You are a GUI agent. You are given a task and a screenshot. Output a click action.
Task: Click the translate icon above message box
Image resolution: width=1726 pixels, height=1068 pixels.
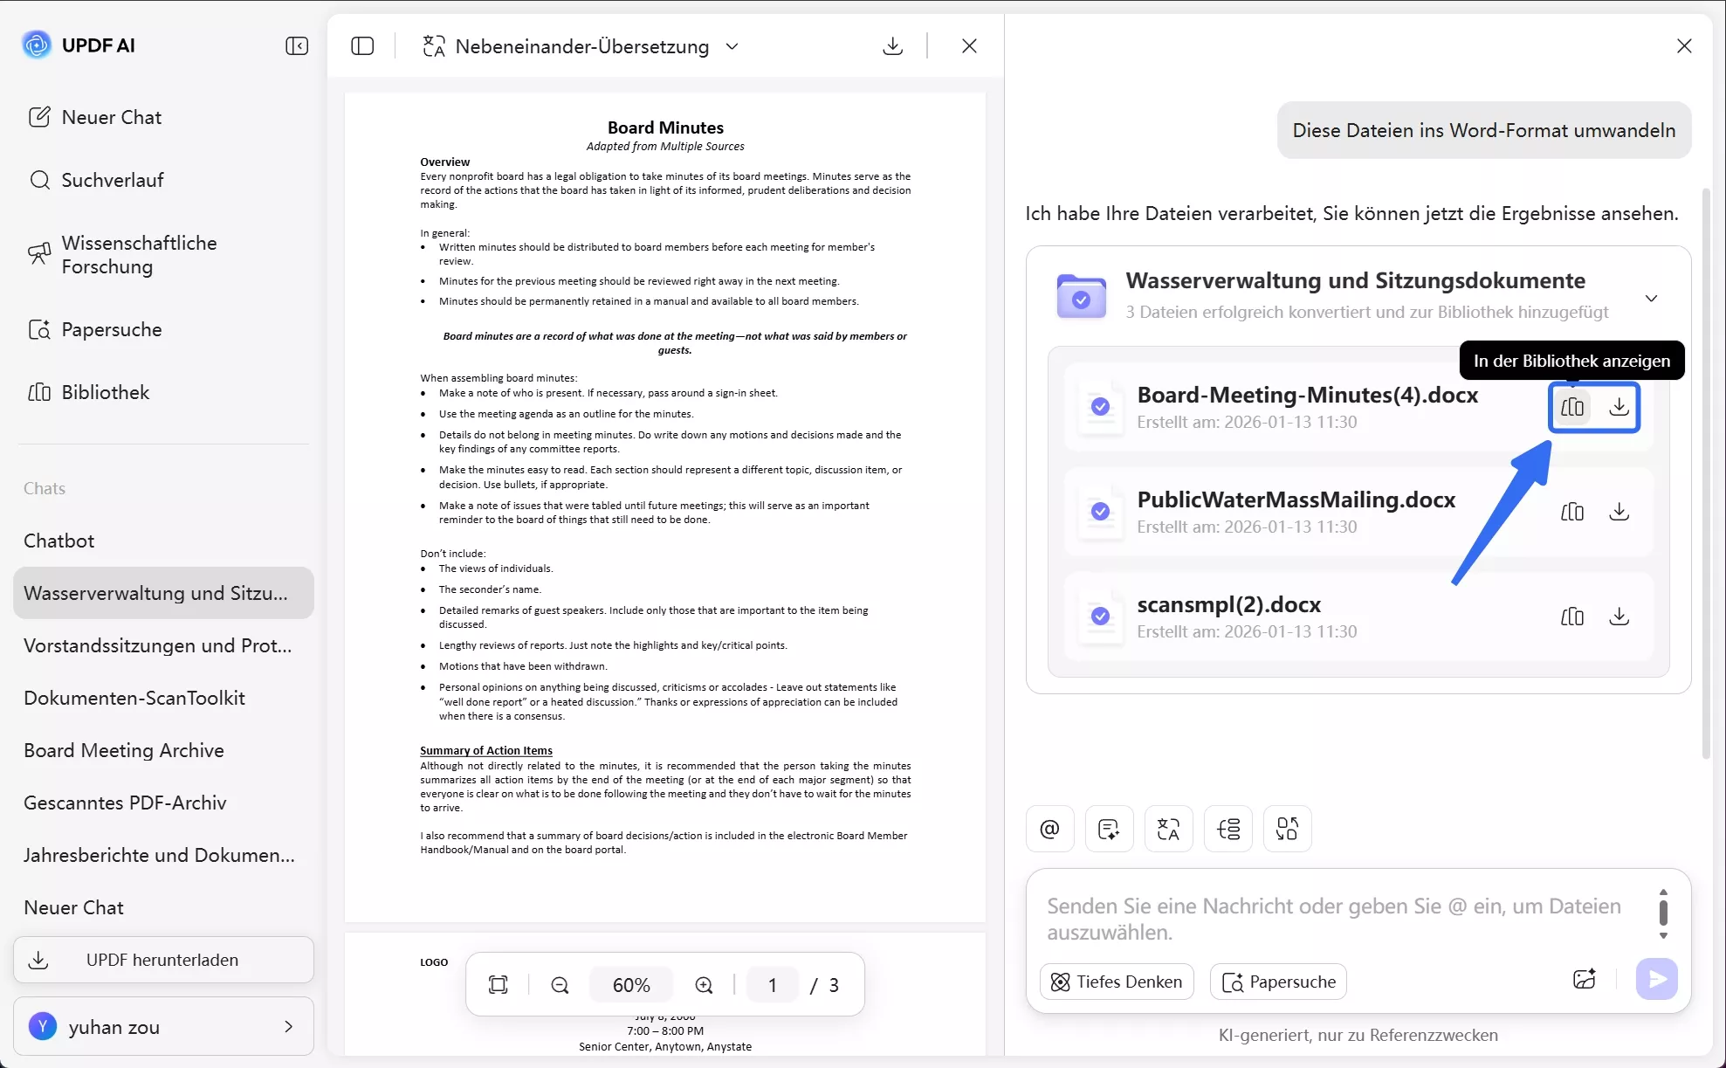(x=1168, y=829)
